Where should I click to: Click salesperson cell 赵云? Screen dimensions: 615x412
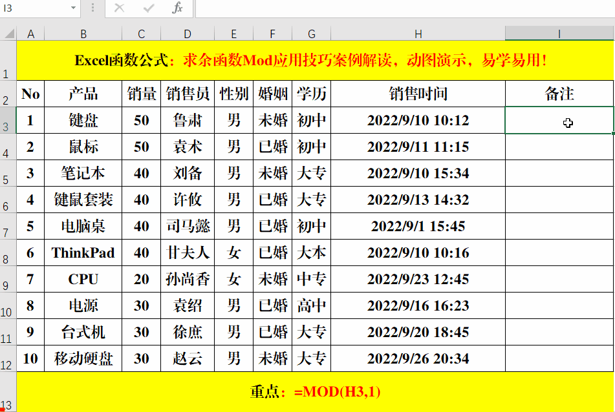click(x=188, y=358)
